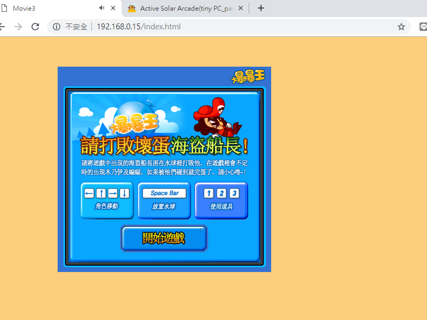Select the left arrow key in 角色移動 panel
This screenshot has width=427, height=320.
pyautogui.click(x=90, y=193)
